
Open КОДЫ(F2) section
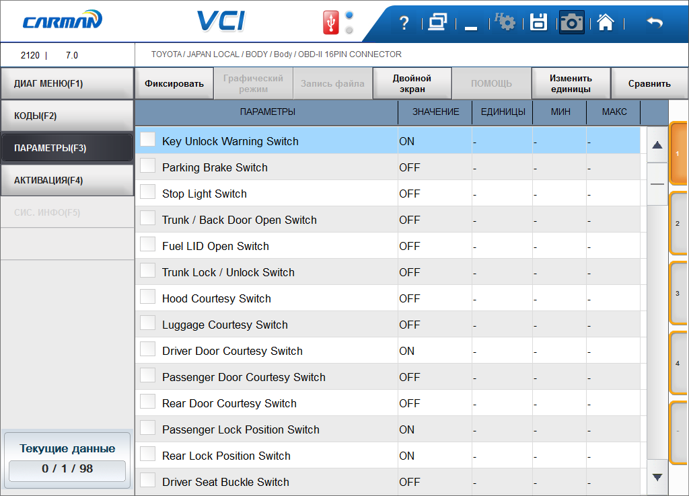[x=67, y=116]
